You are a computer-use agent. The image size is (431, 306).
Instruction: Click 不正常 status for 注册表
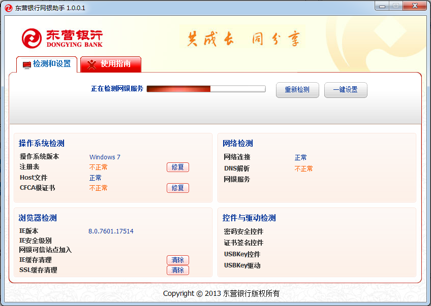99,167
